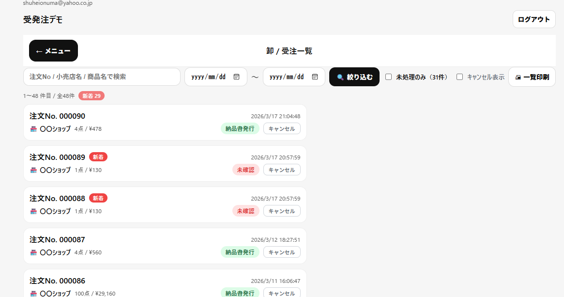This screenshot has height=297, width=564.
Task: Toggle キャンセル表示 checkbox
Action: coord(460,77)
